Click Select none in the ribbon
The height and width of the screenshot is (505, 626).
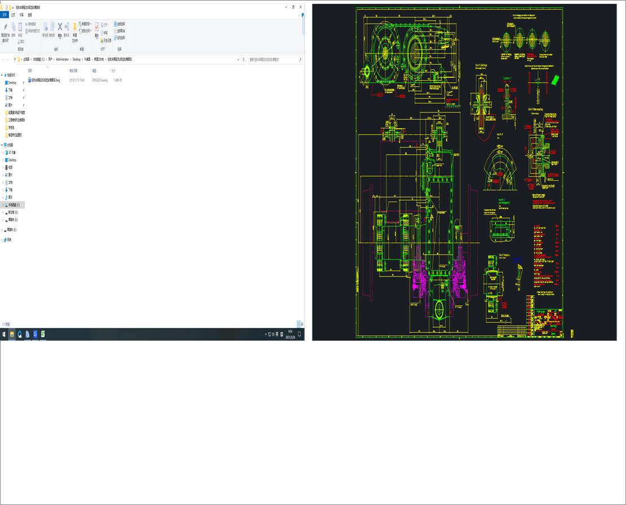120,31
